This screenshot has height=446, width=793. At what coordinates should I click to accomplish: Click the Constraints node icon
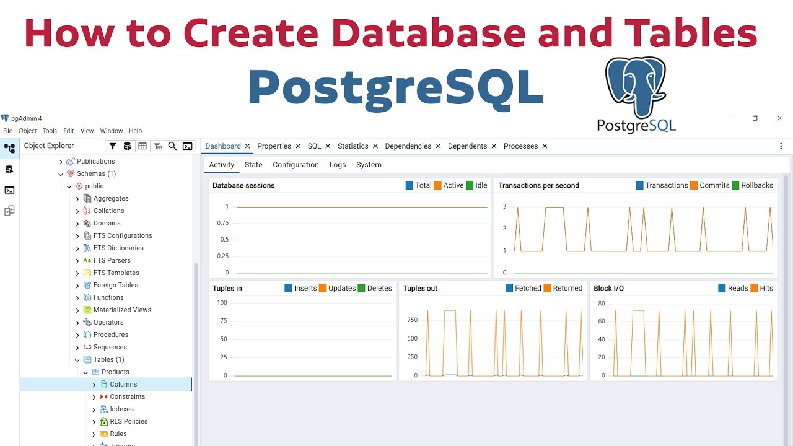(x=104, y=396)
